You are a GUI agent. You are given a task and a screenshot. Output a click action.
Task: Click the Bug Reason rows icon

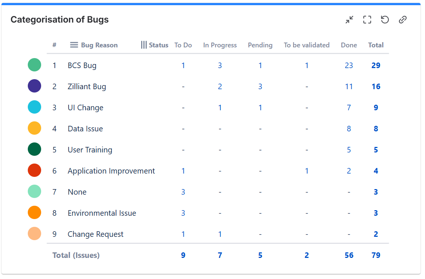[x=74, y=45]
